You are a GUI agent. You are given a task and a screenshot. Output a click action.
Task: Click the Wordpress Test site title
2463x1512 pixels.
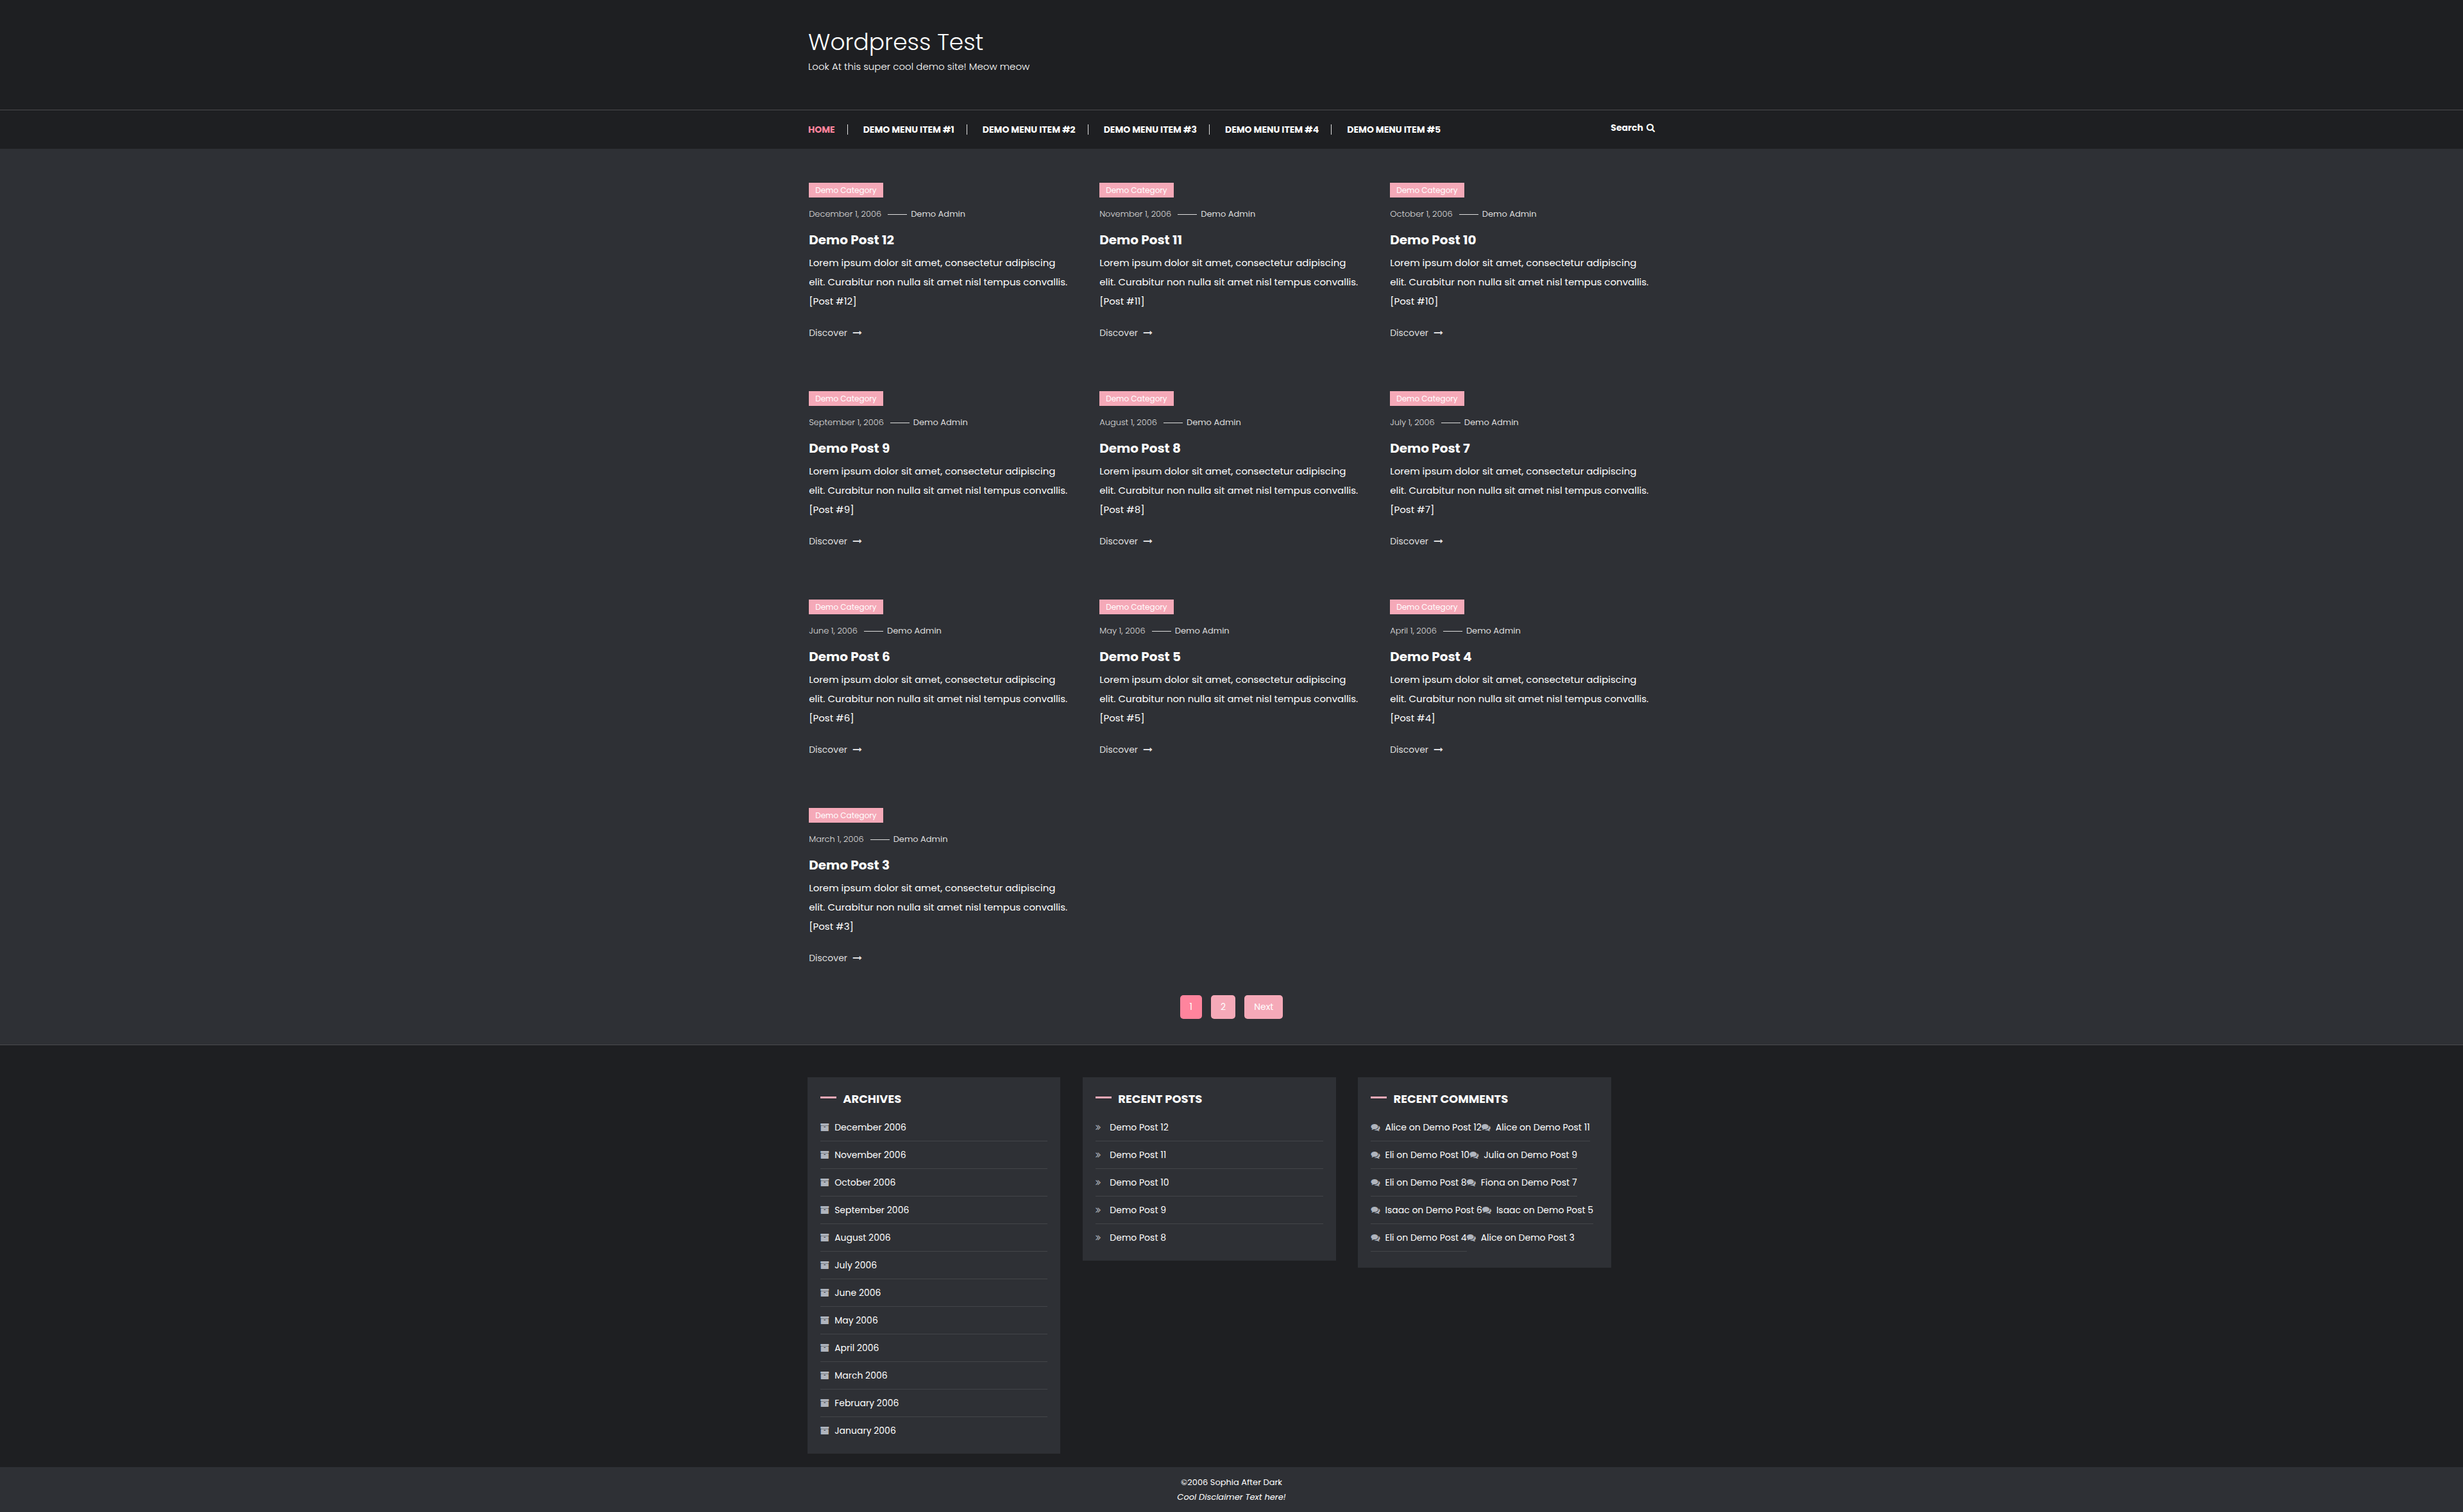tap(895, 42)
